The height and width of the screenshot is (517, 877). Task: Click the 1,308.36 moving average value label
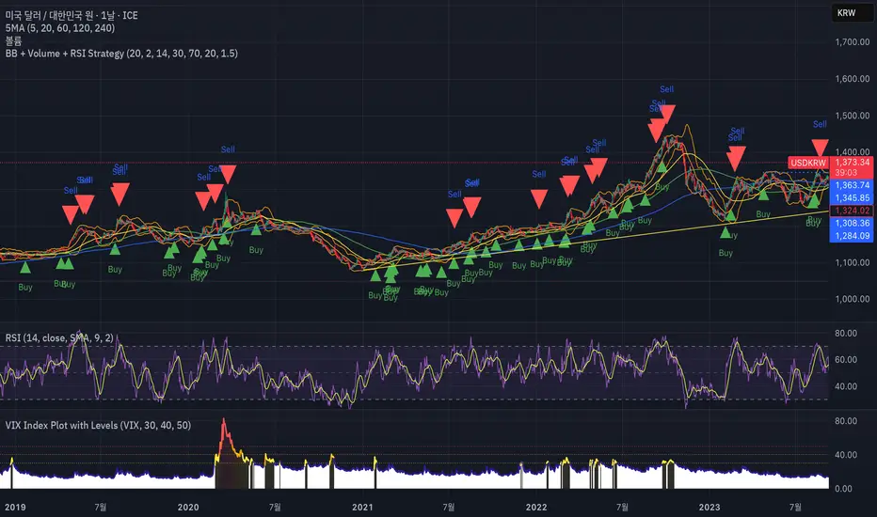point(852,223)
